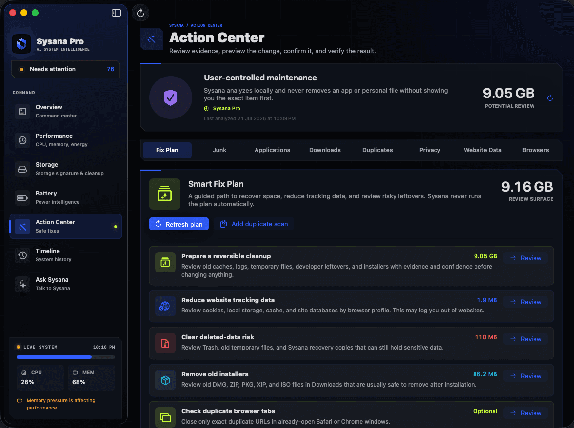Click the CPU chip icon

point(24,373)
